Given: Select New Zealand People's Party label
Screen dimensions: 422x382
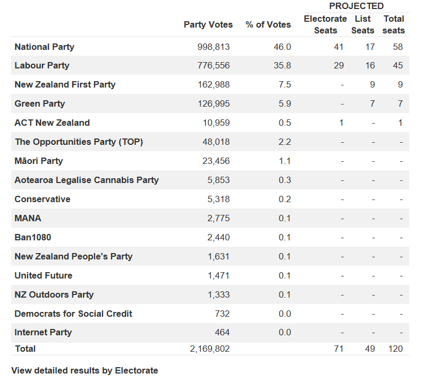Looking at the screenshot, I should 73,257.
